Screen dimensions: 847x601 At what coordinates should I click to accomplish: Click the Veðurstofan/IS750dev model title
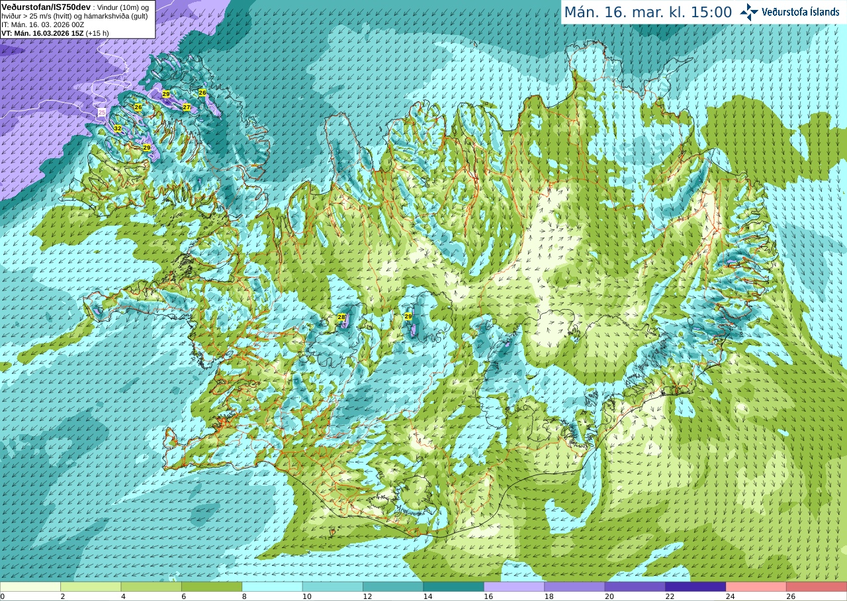point(46,7)
